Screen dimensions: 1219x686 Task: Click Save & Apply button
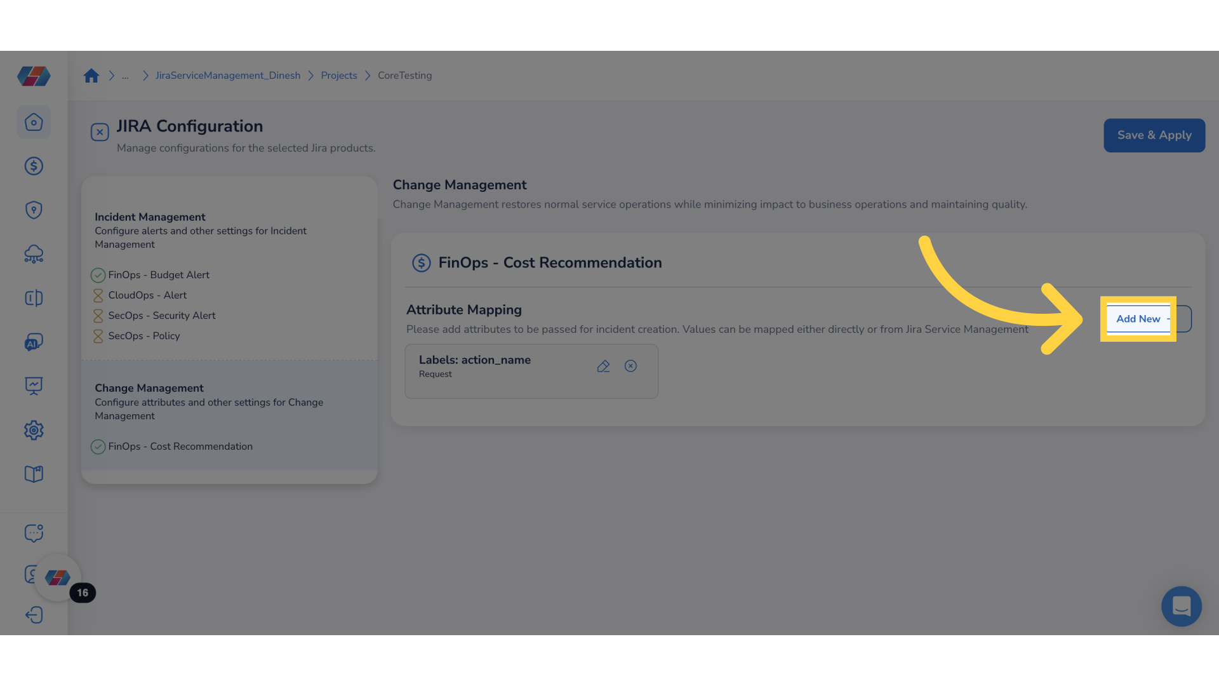coord(1154,135)
